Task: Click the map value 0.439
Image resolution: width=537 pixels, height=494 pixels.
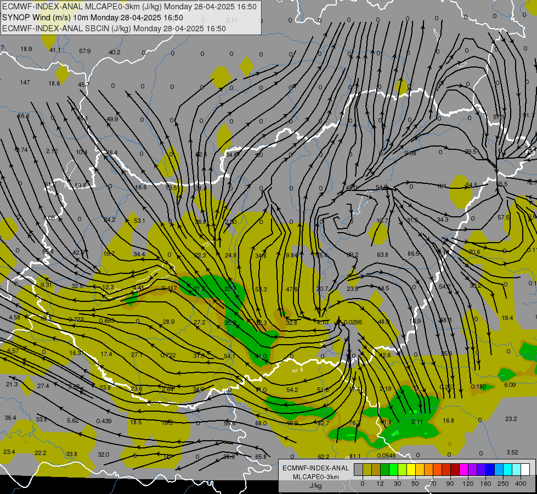Action: 104,421
